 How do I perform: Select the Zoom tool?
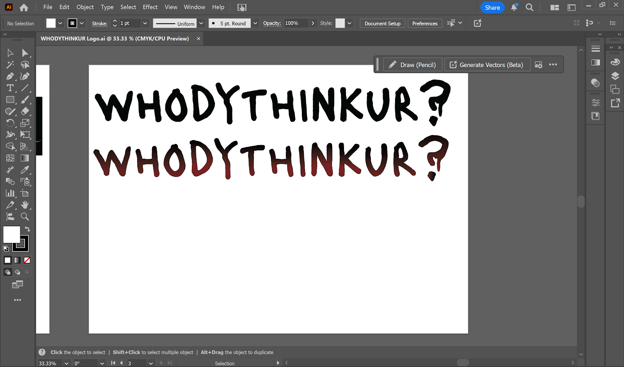[25, 216]
